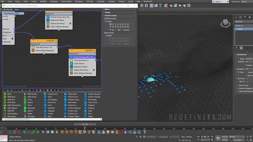Open the Selected key filter dropdown

point(237,137)
